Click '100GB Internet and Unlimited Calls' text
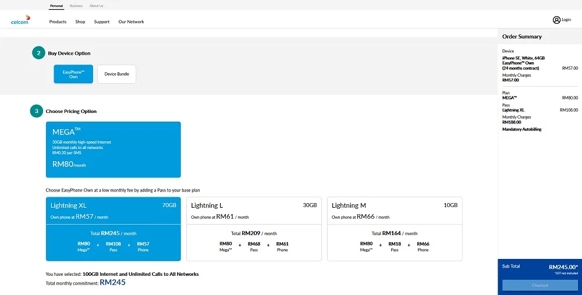 [x=141, y=274]
